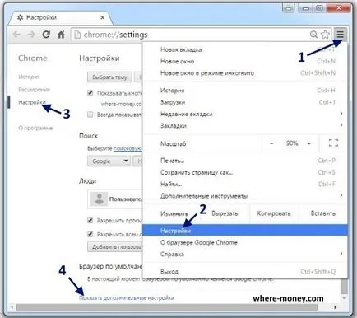Select highlighted Настройки menu item
Image resolution: width=357 pixels, height=318 pixels.
click(244, 231)
